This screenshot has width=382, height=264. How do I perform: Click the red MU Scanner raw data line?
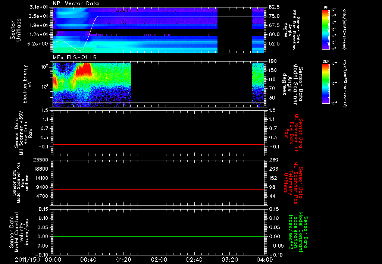click(158, 144)
